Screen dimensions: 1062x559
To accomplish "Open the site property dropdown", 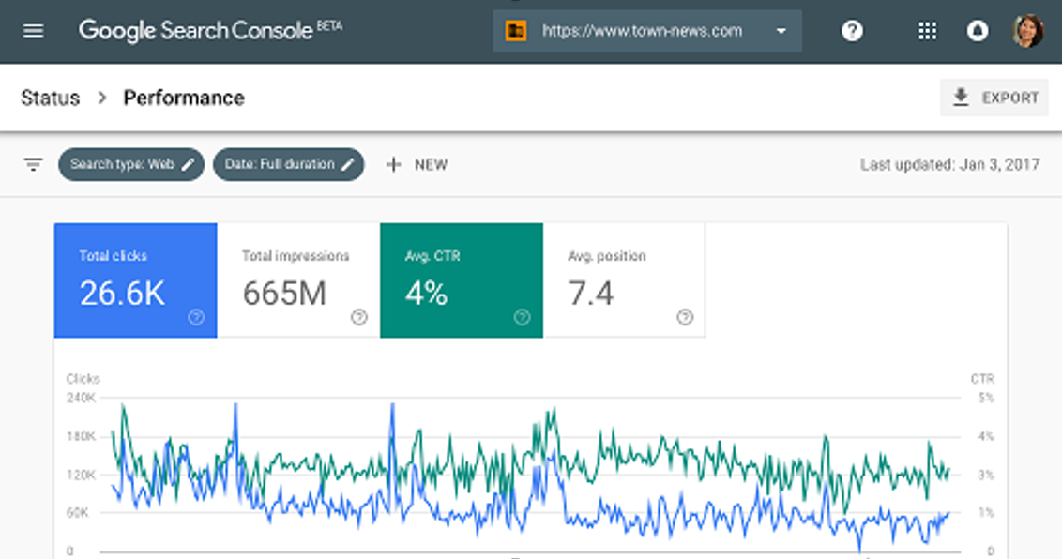I will tap(781, 30).
